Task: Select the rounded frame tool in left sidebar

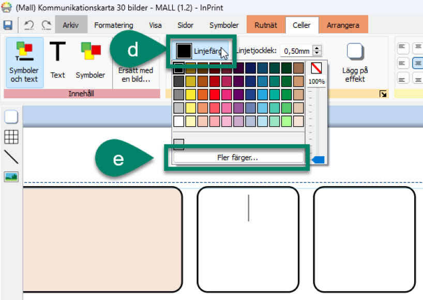Action: [x=11, y=117]
